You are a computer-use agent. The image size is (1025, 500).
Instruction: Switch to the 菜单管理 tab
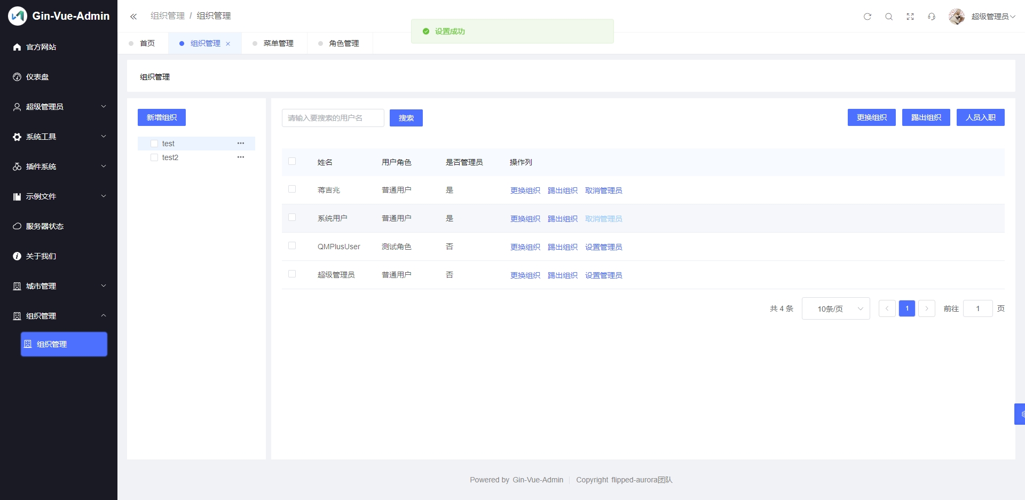click(274, 43)
